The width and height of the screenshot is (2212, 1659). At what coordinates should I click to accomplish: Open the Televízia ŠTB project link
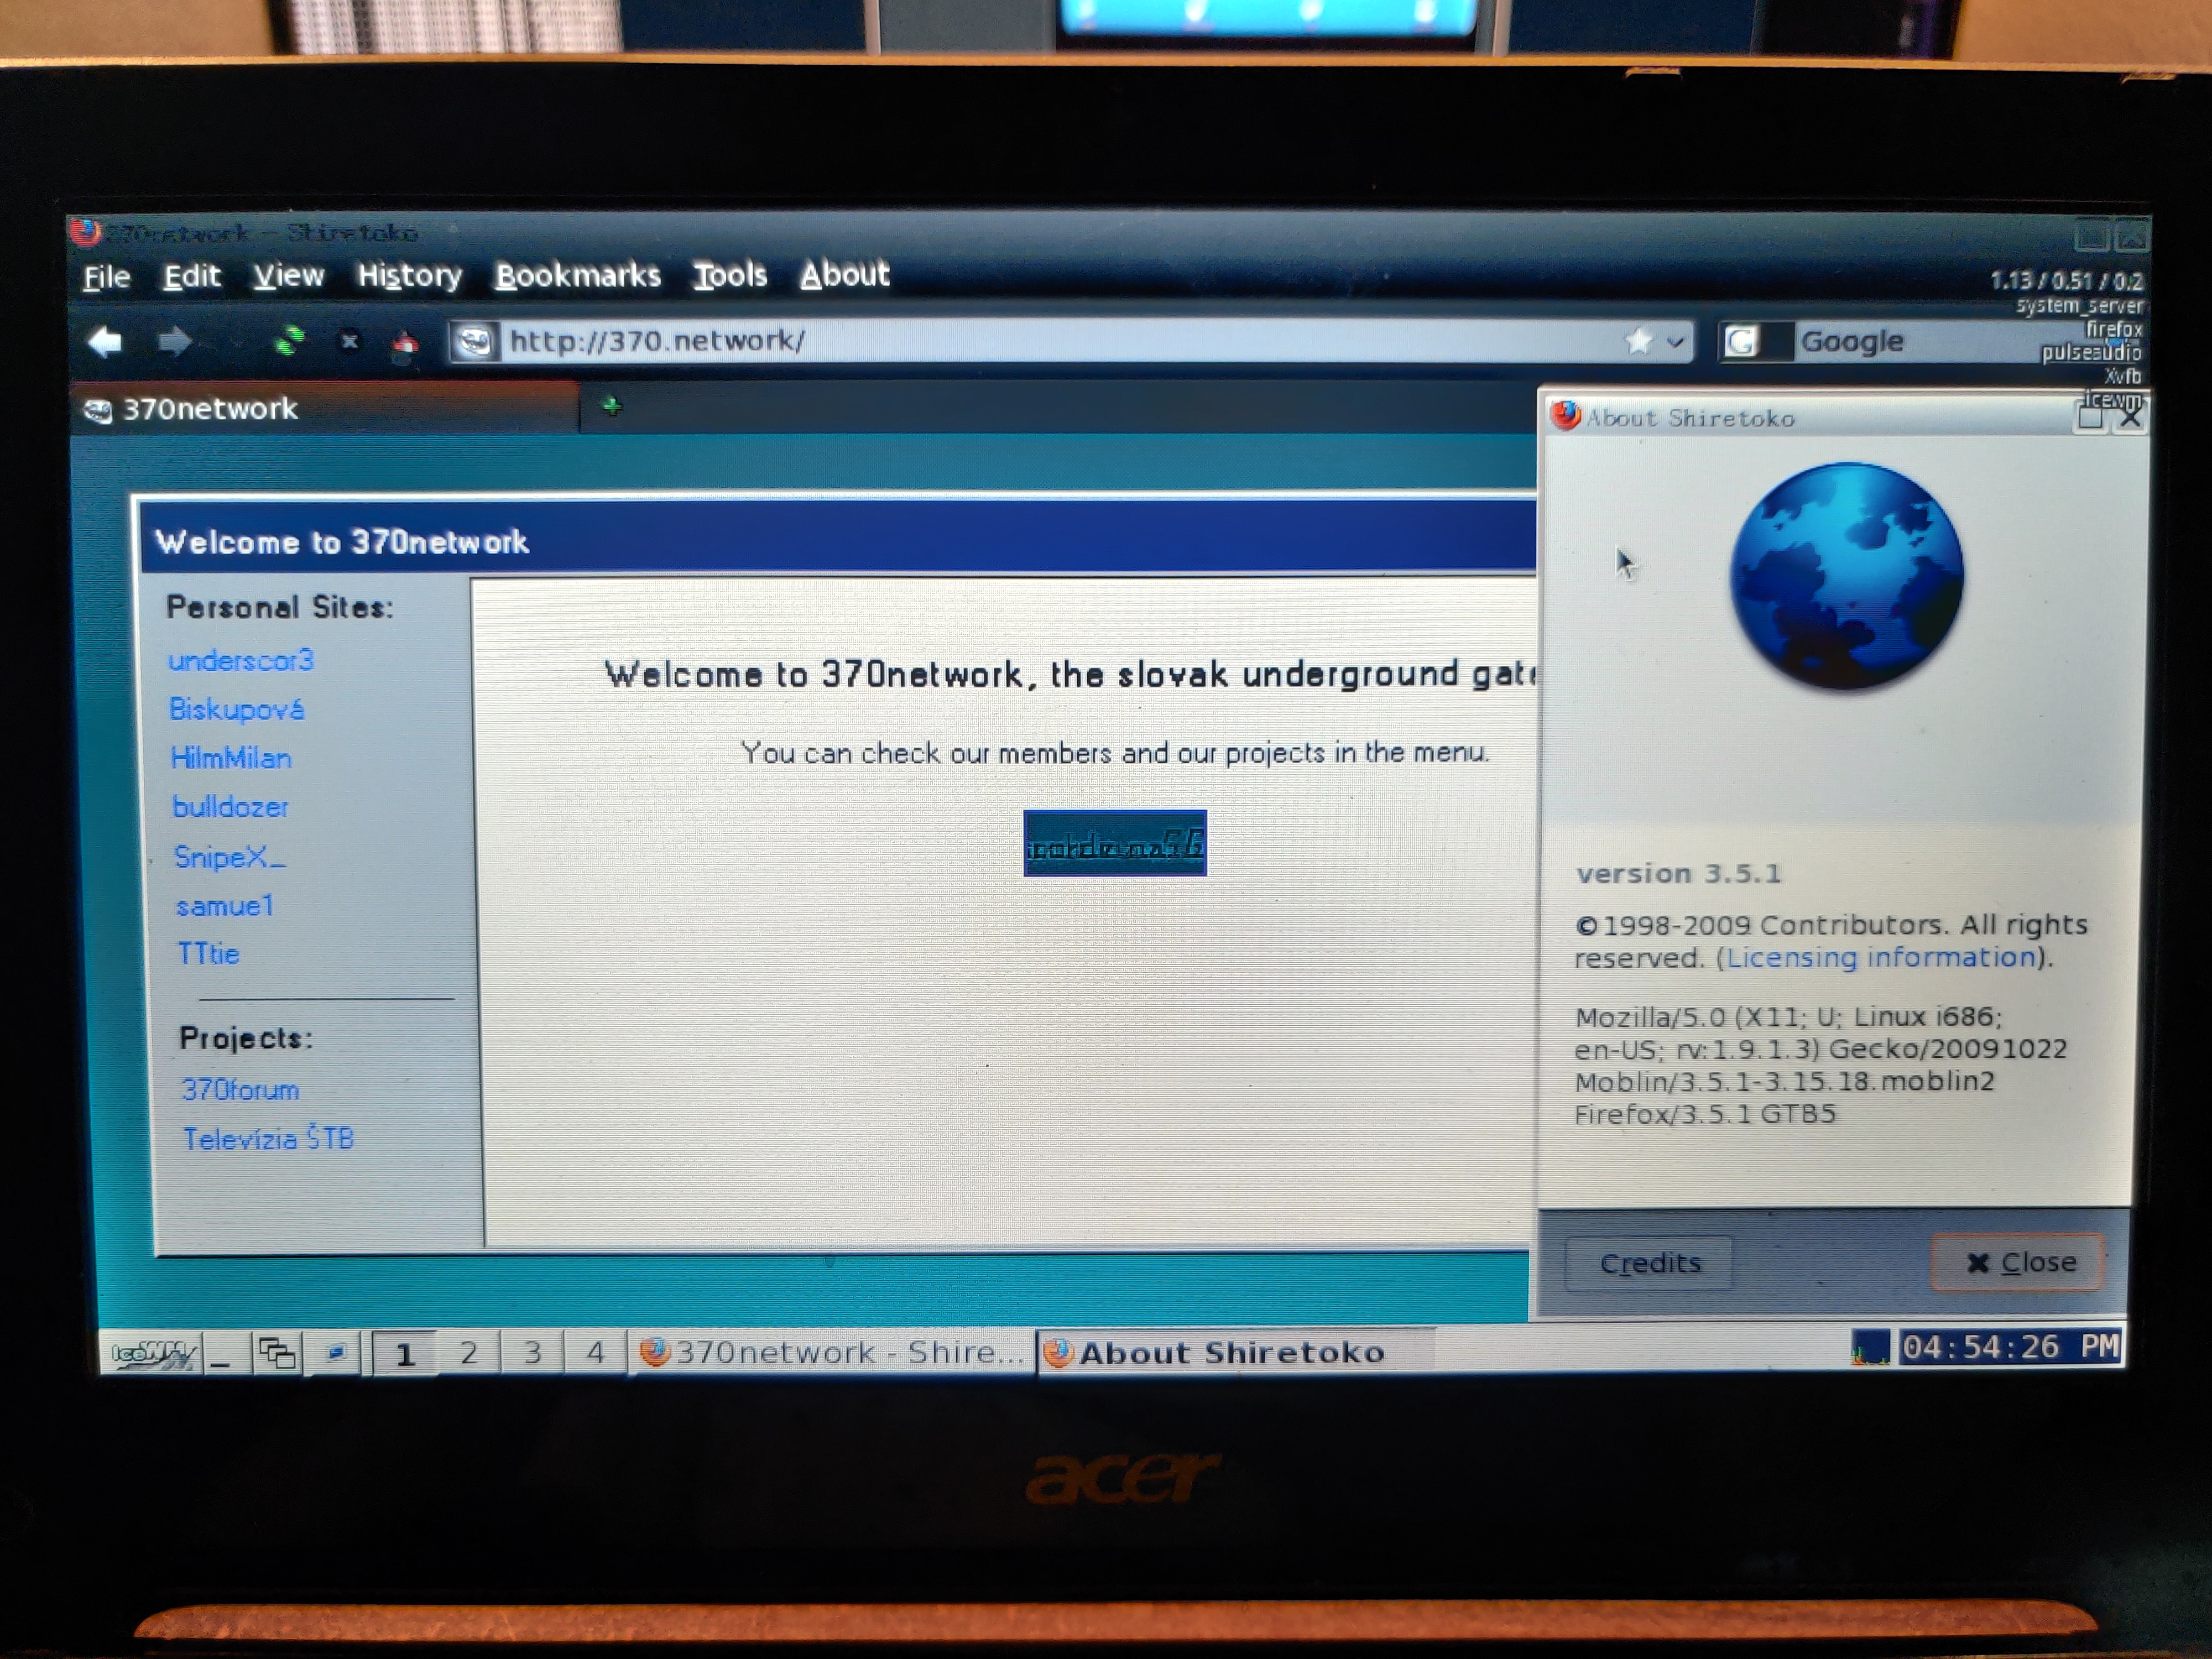tap(268, 1139)
